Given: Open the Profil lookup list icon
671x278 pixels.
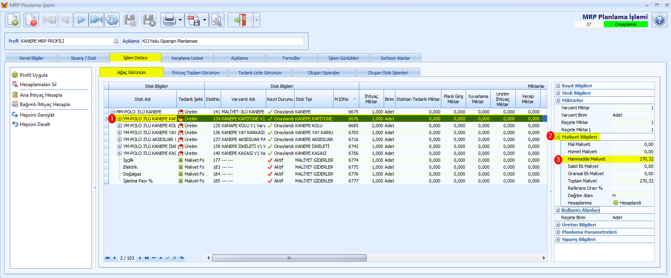Looking at the screenshot, I should [116, 41].
